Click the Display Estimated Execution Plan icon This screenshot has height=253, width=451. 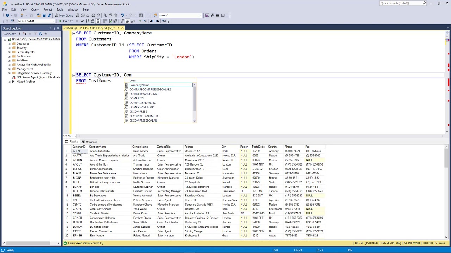[88, 21]
